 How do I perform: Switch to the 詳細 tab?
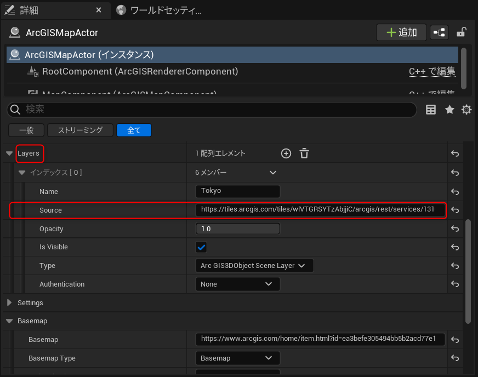pyautogui.click(x=55, y=10)
